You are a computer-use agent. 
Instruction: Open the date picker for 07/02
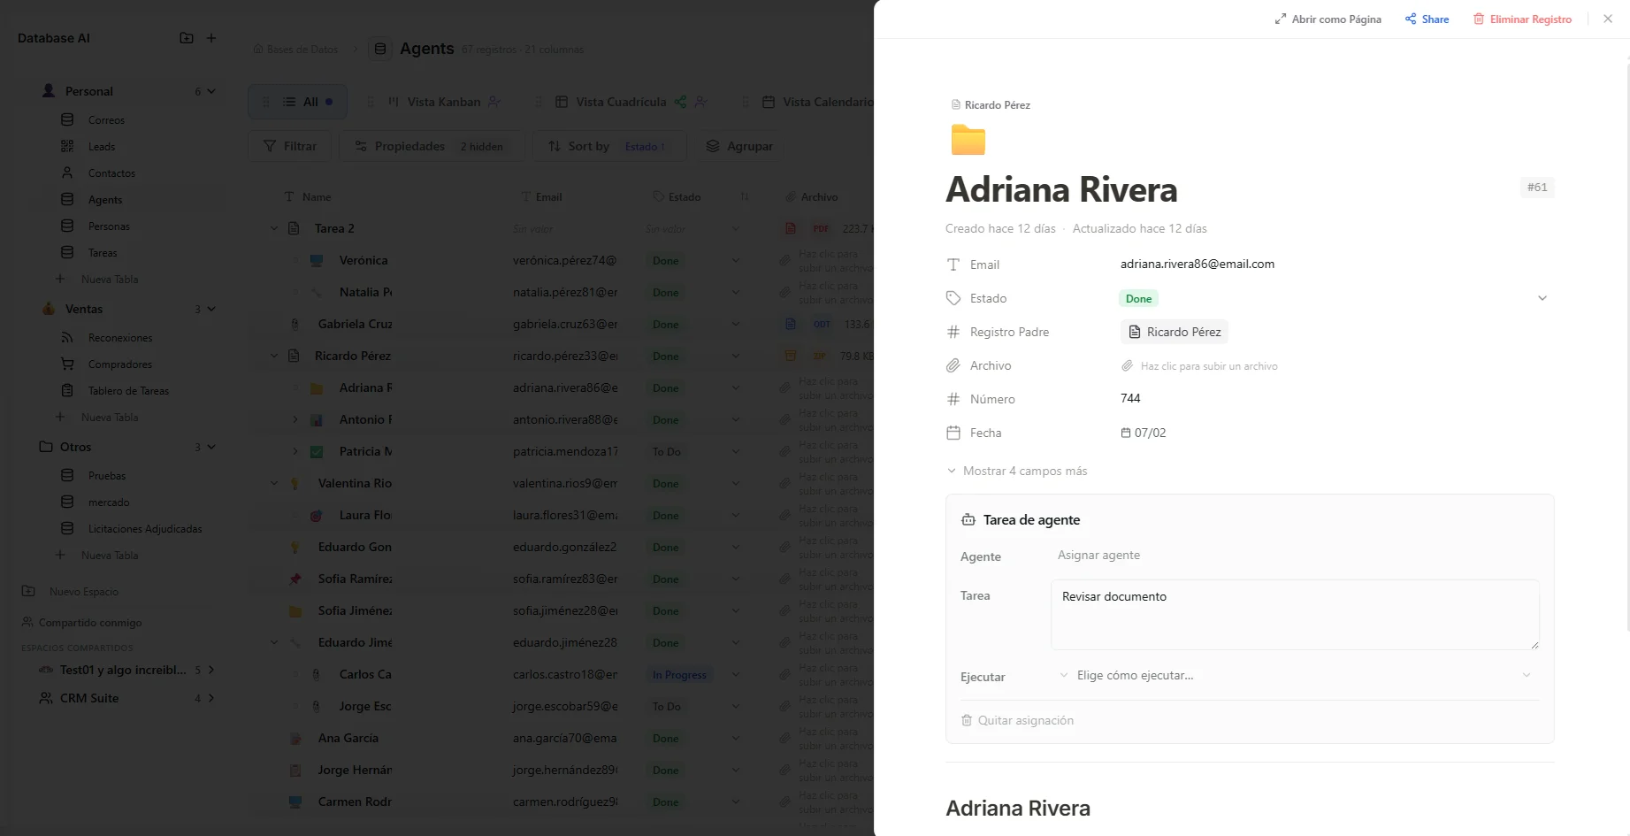1144,433
